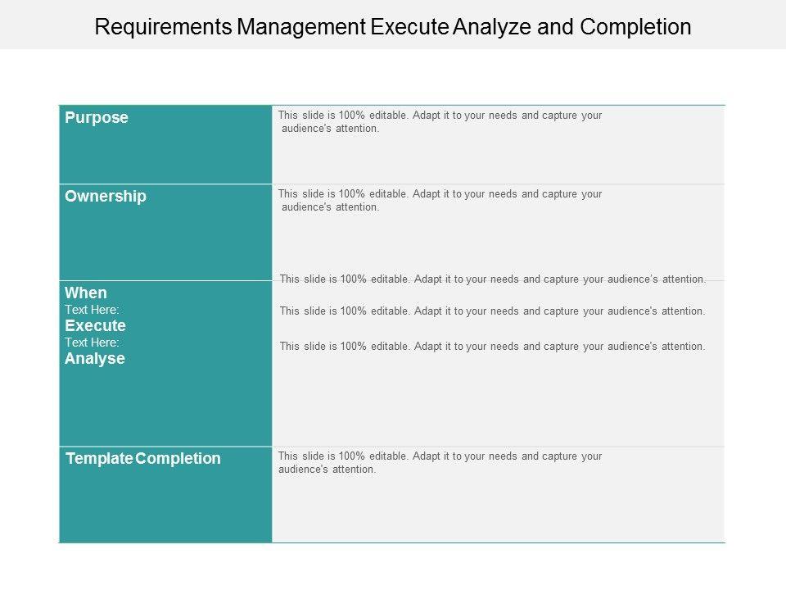Click blank gray area below the Analyse description line

pyautogui.click(x=498, y=402)
